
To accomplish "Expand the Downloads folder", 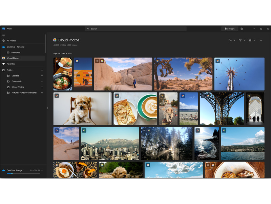I will [42, 81].
